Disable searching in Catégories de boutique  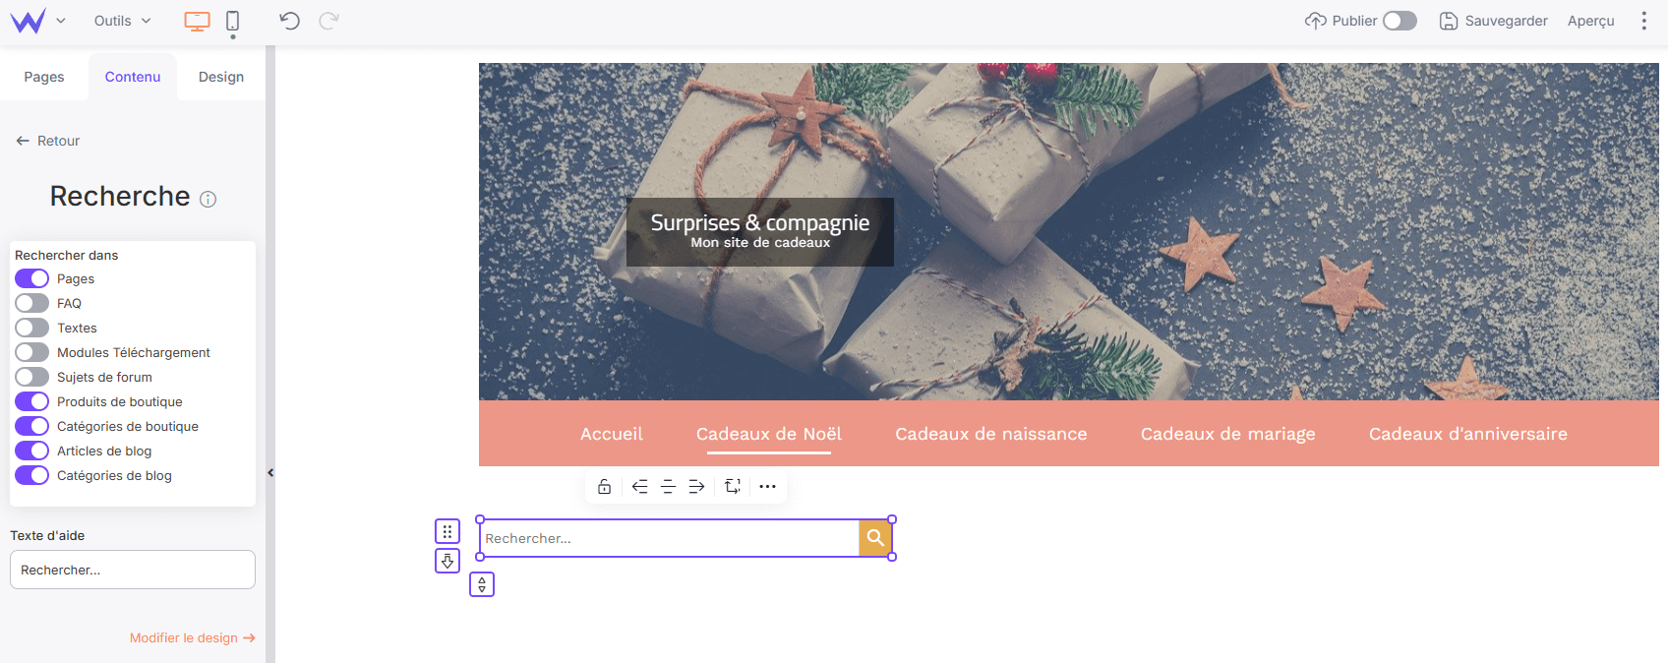pos(31,426)
